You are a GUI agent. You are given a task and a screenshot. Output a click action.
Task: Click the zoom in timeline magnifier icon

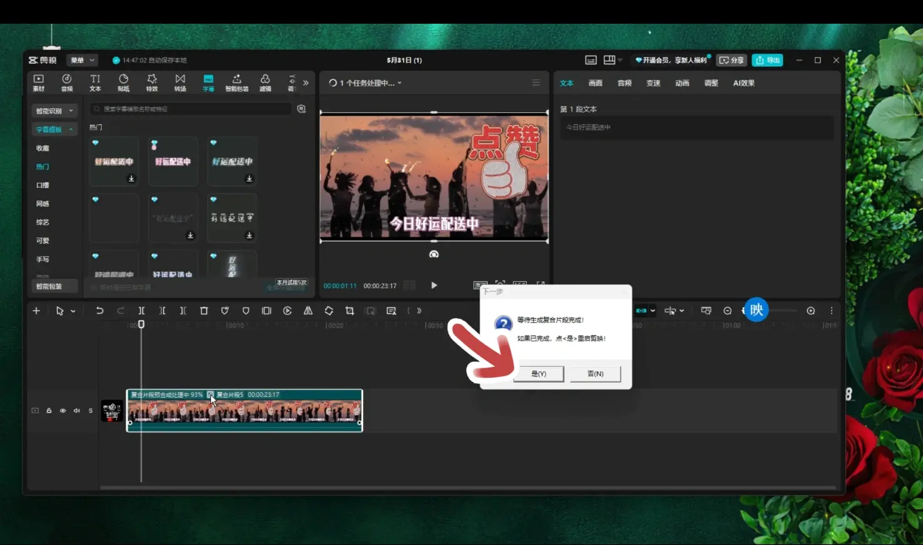point(811,311)
